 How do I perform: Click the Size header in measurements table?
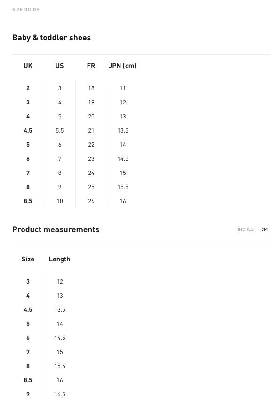[x=28, y=259]
